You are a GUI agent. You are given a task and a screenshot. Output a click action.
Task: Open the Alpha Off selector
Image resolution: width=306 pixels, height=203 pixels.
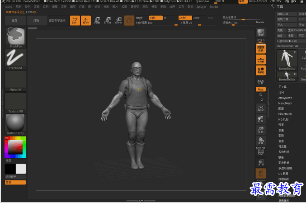[16, 81]
